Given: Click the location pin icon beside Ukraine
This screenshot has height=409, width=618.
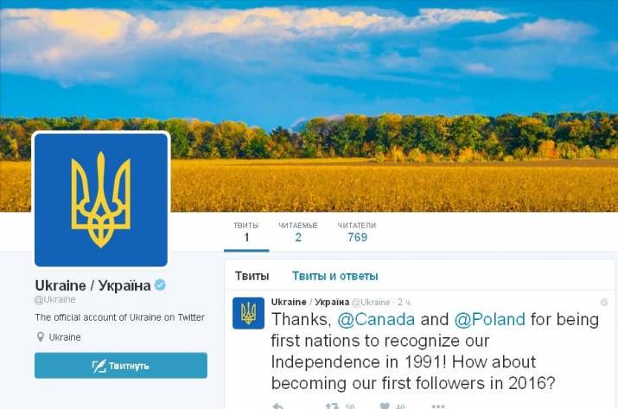Looking at the screenshot, I should (x=41, y=337).
